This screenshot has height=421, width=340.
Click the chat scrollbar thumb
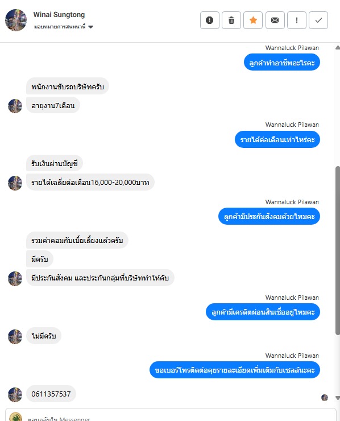(338, 250)
